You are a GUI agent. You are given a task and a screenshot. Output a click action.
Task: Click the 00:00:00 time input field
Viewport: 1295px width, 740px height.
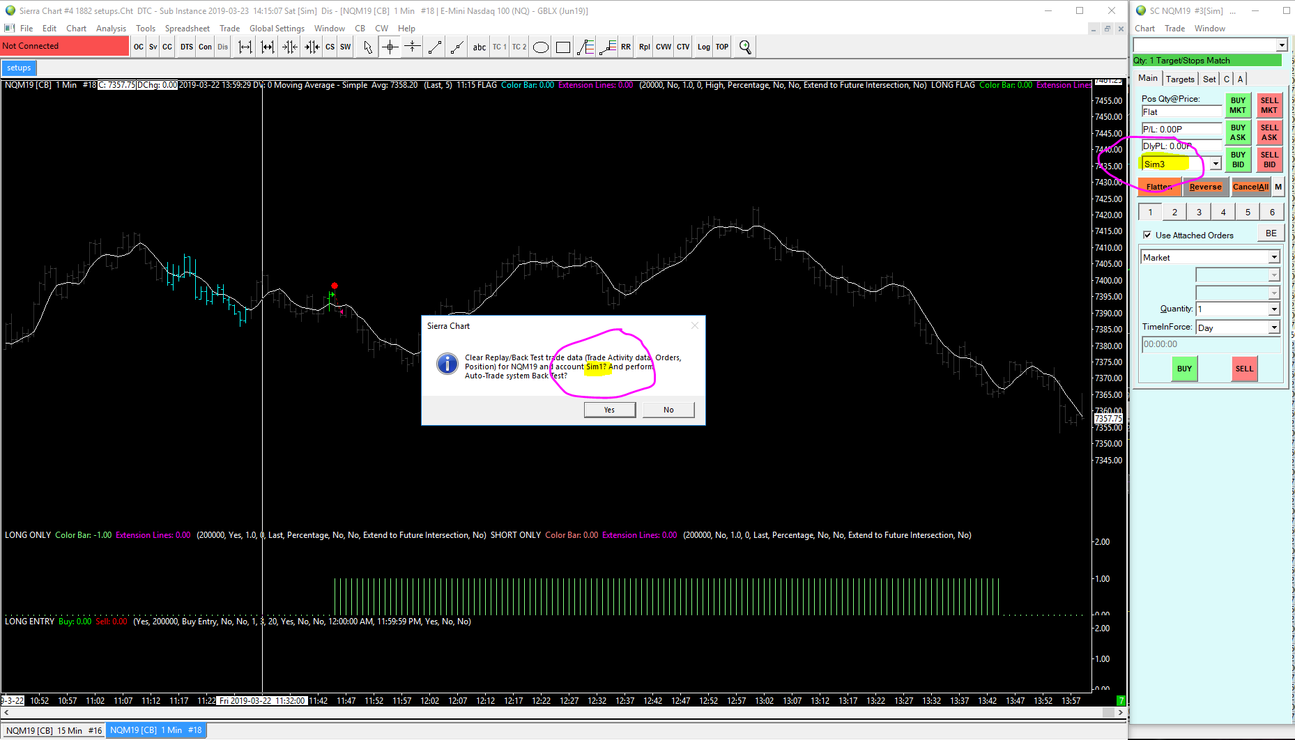[1211, 344]
